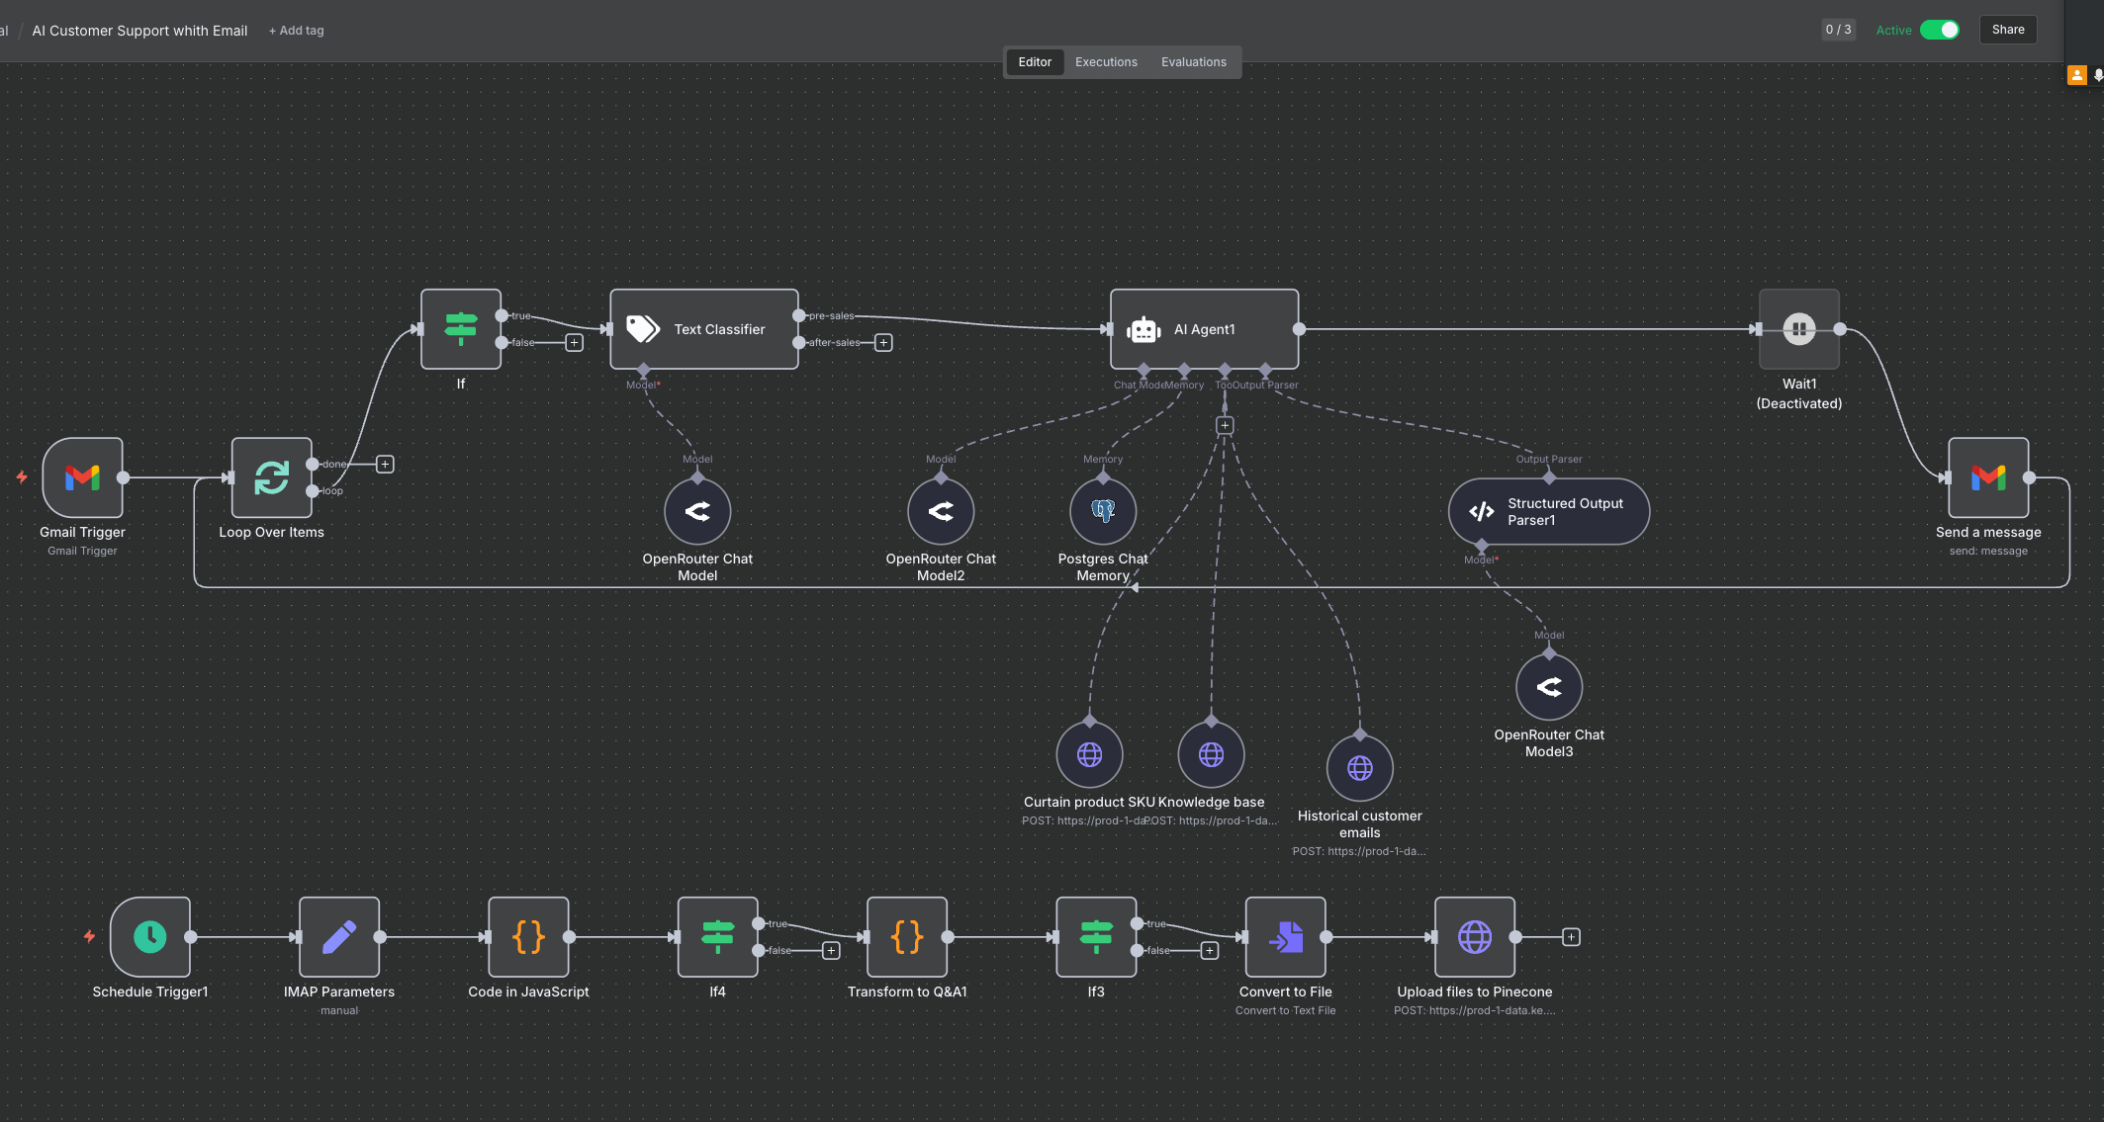Viewport: 2104px width, 1122px height.
Task: Click the AI Agent1 robot icon
Action: [1144, 329]
